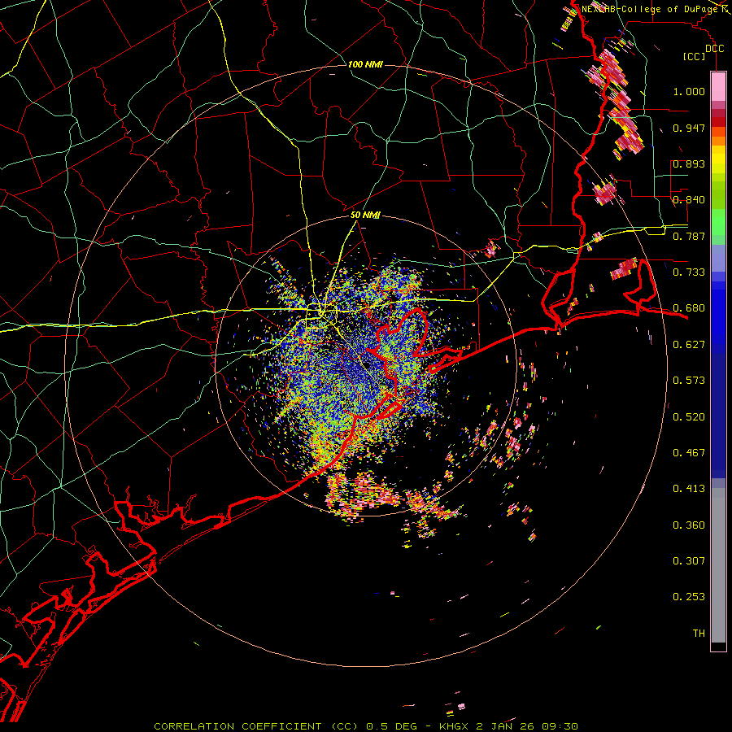Click the pink band on the color bar

point(718,86)
